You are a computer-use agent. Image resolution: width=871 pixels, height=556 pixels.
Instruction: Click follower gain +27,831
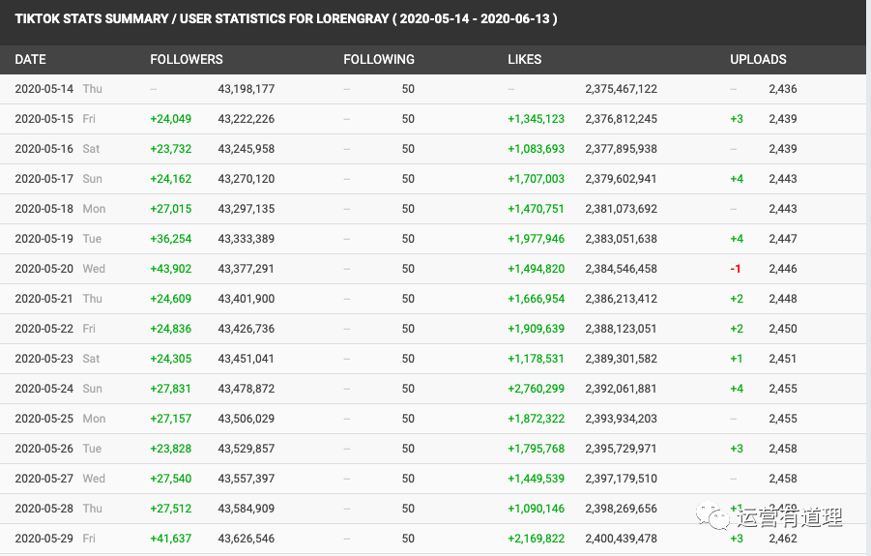pyautogui.click(x=170, y=389)
